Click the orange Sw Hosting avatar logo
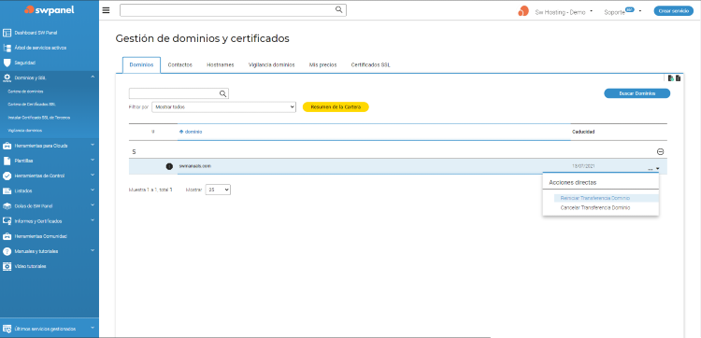 pos(523,11)
